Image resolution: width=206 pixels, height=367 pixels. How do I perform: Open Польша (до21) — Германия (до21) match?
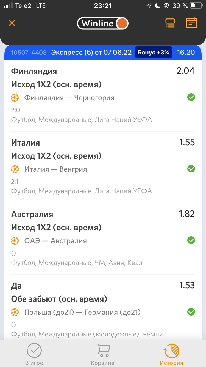tap(82, 312)
